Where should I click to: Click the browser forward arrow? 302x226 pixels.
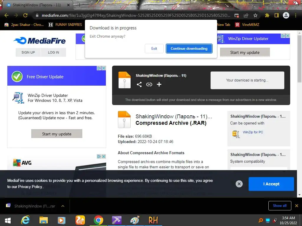pos(16,15)
